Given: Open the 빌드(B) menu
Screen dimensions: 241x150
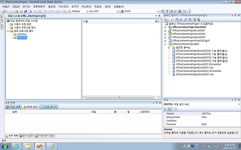Looking at the screenshot, I should (52, 7).
